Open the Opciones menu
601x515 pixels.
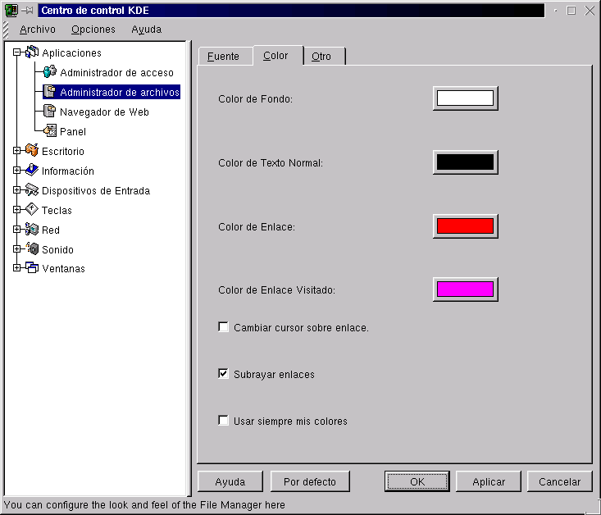[93, 30]
